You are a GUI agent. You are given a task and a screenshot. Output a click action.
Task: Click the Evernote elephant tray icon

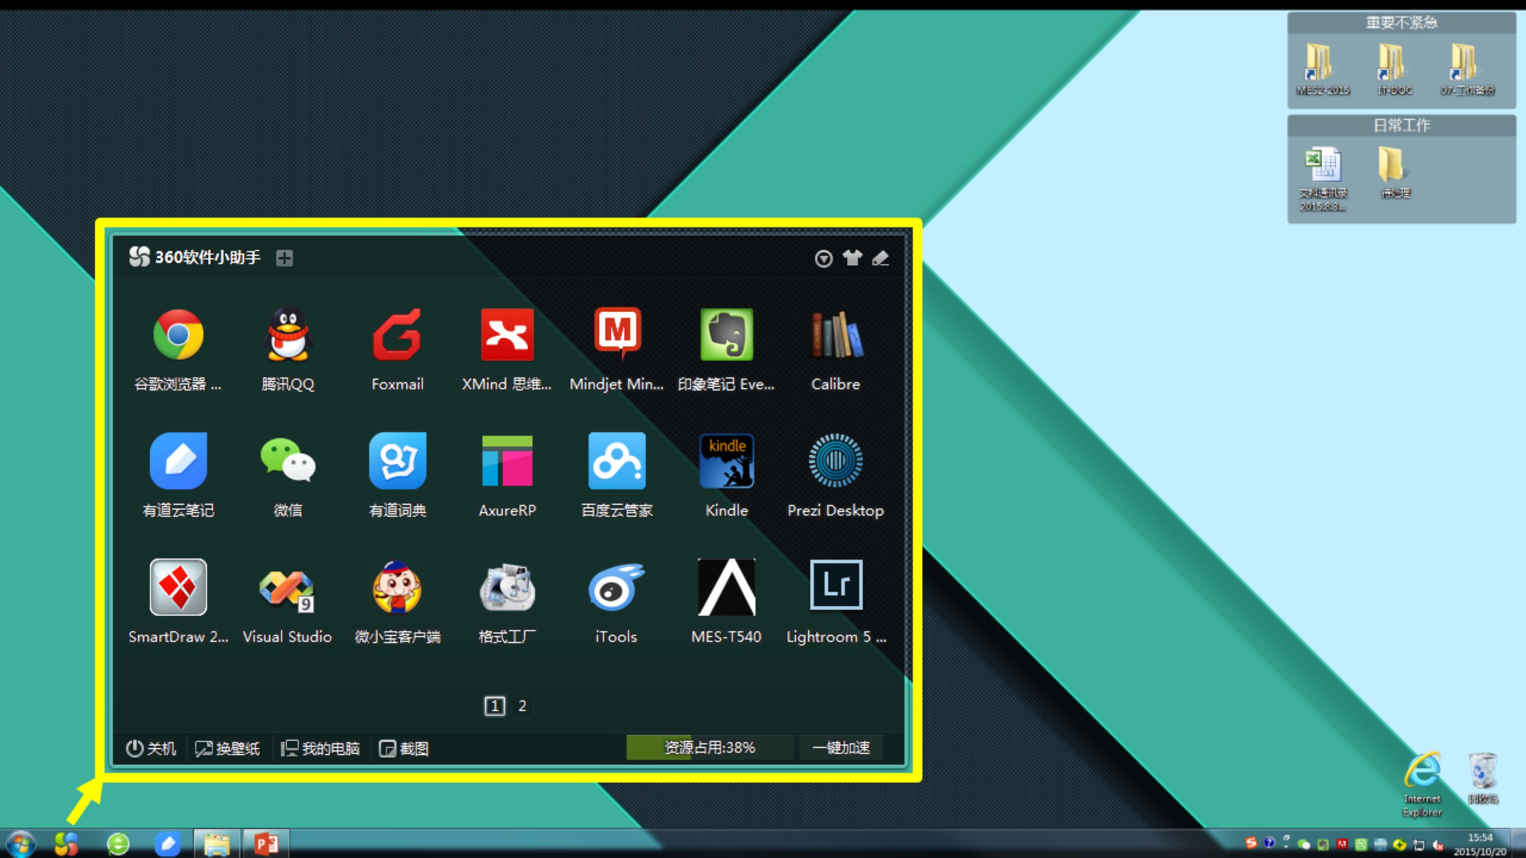pos(1323,845)
